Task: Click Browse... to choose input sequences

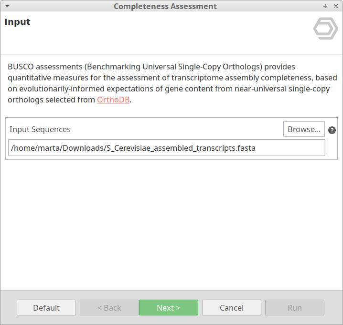Action: (x=304, y=129)
